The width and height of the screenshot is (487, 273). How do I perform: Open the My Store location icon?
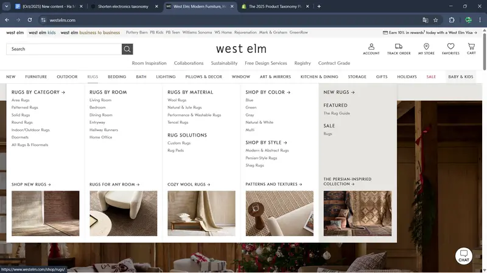(x=426, y=49)
